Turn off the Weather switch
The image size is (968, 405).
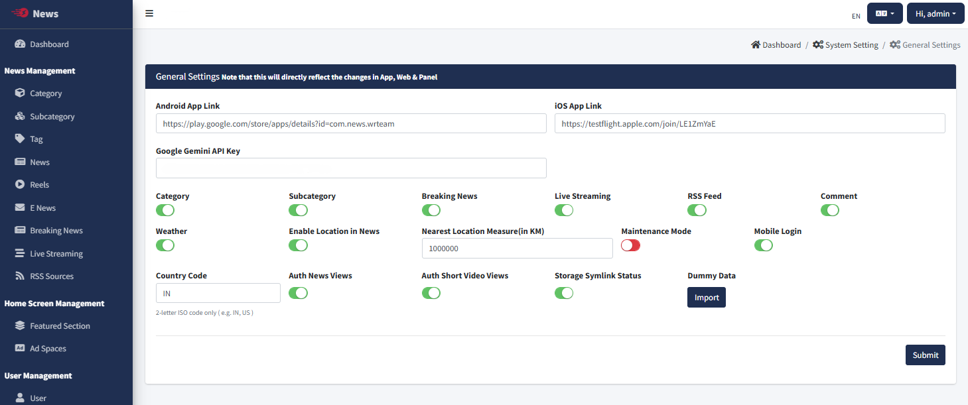tap(165, 245)
